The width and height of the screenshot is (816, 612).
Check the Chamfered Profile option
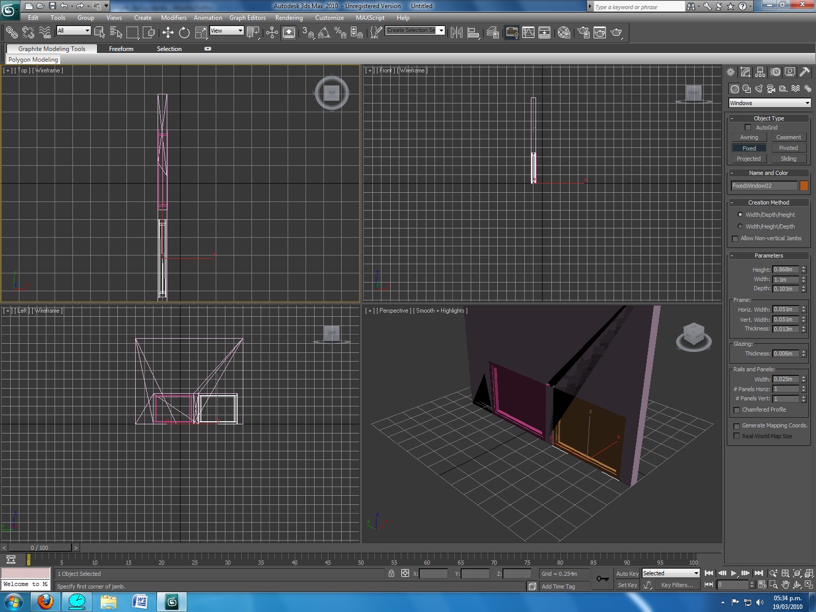[736, 410]
